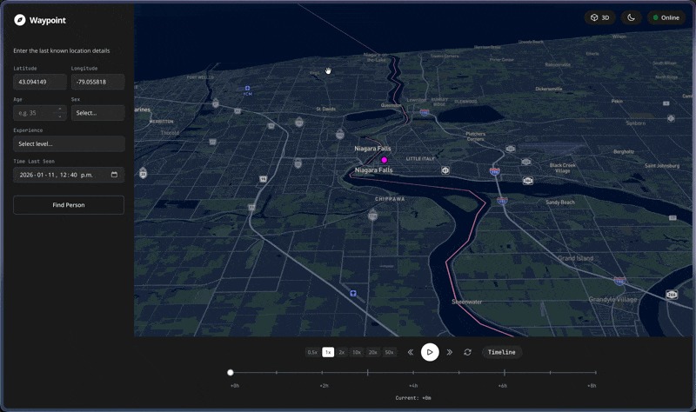Viewport: 696px width, 412px height.
Task: Click the Current: +0m readout
Action: (x=413, y=398)
